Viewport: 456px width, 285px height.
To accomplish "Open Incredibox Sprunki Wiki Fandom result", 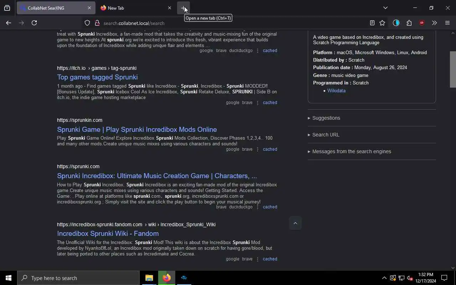I will point(108,234).
